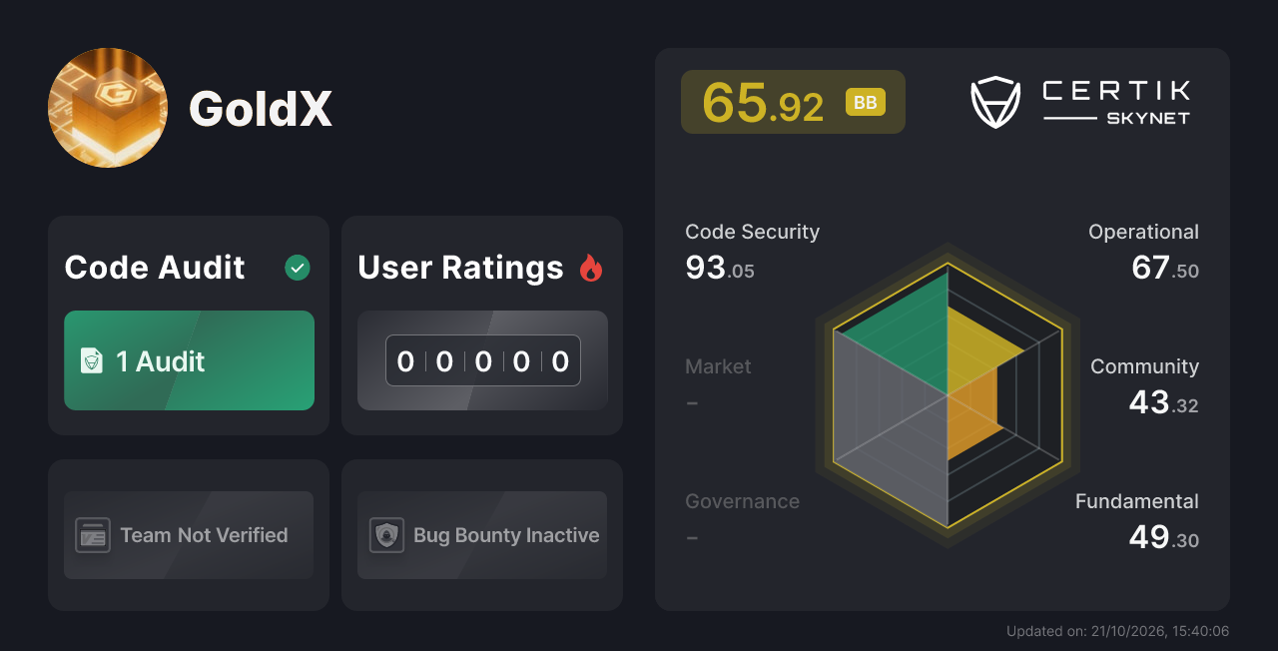Click the Fundamental label
Image resolution: width=1278 pixels, height=651 pixels.
1137,501
